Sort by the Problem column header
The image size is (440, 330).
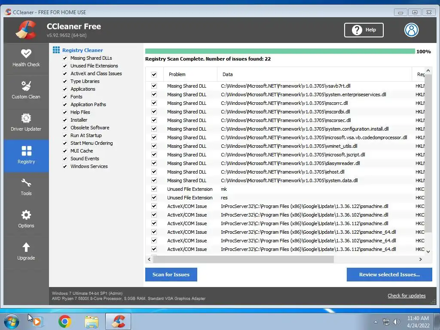tap(190, 74)
